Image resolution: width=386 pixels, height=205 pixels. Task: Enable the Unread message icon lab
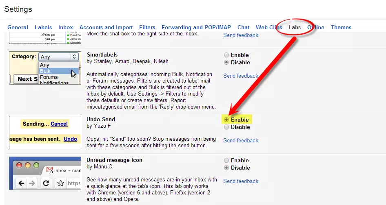point(226,160)
